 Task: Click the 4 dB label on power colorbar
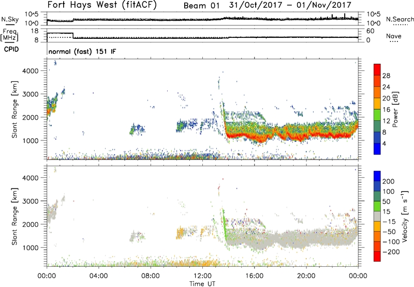(384, 143)
